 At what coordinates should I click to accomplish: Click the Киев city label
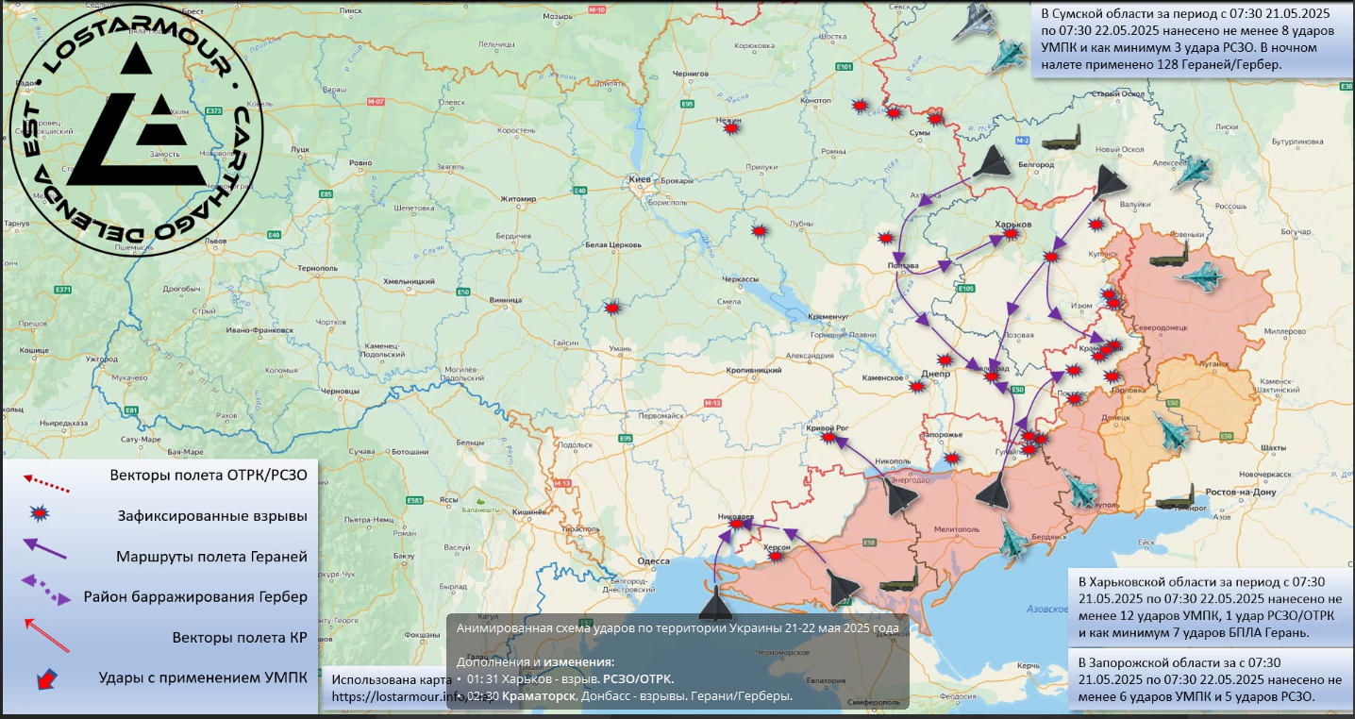coord(639,179)
